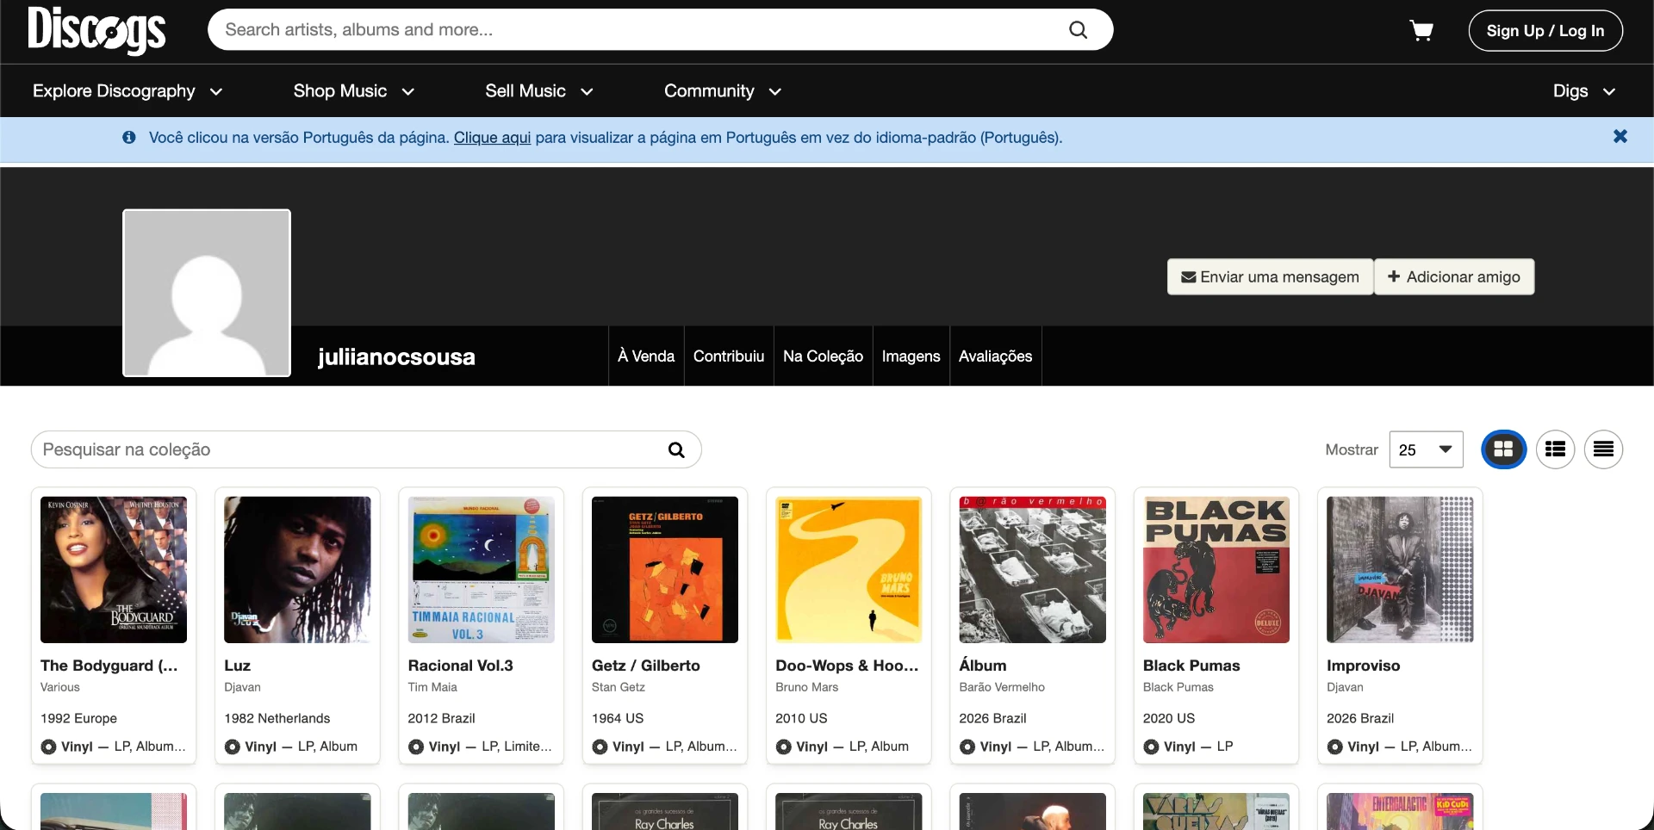The width and height of the screenshot is (1654, 830).
Task: Expand the Shop Music menu
Action: [354, 91]
